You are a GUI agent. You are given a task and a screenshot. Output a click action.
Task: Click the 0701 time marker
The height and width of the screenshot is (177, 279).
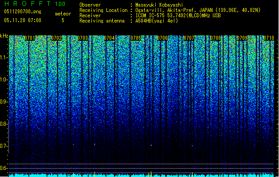coord(30,38)
